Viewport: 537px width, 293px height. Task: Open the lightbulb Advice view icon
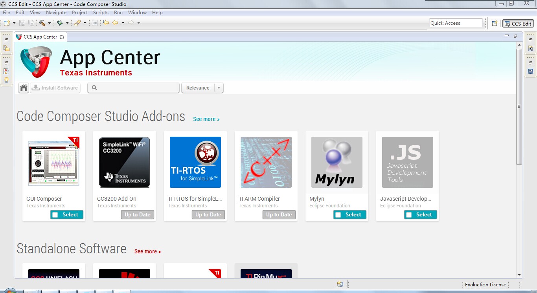[6, 80]
